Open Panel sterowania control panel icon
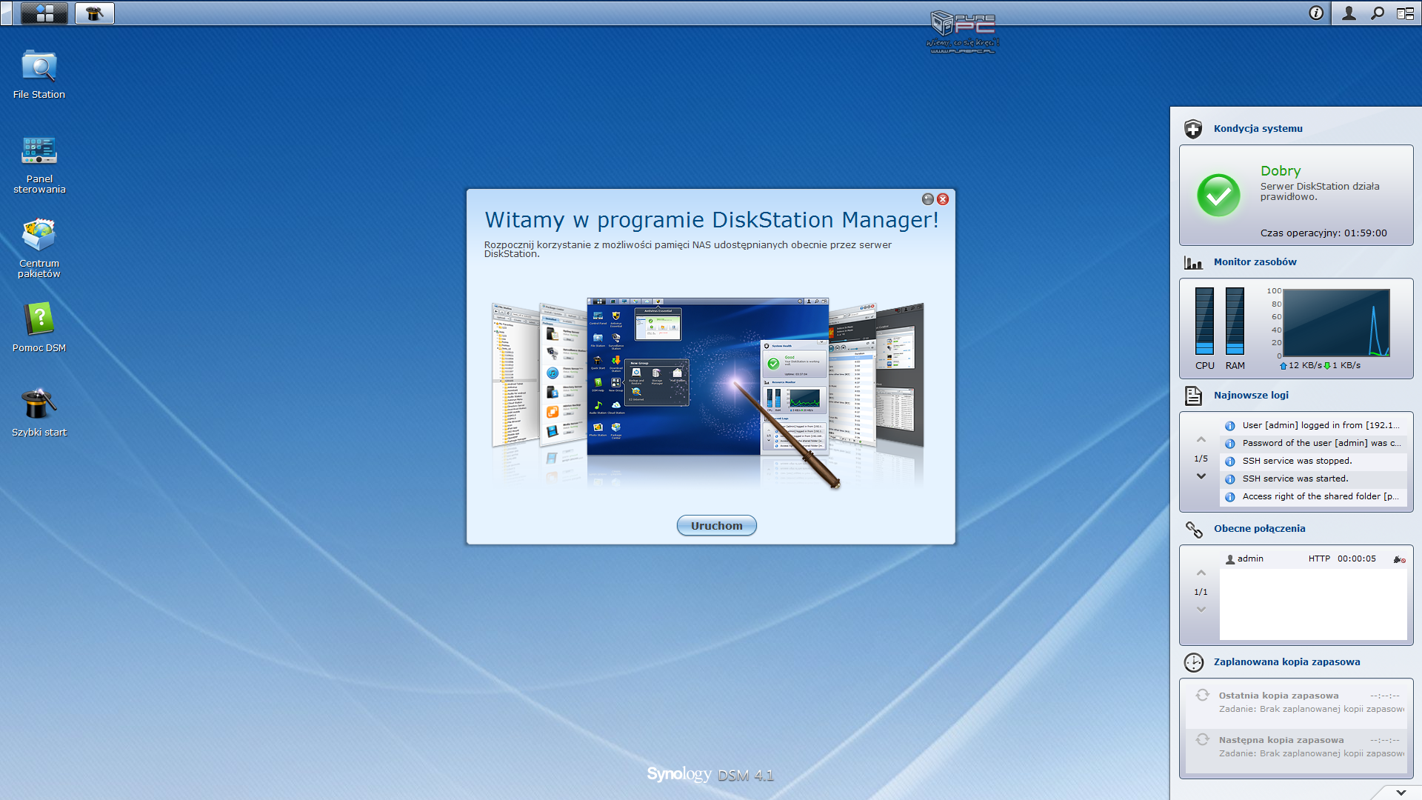 click(x=39, y=164)
